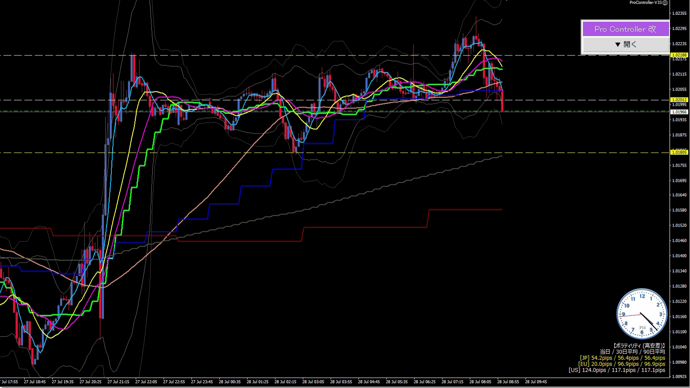The image size is (690, 388).
Task: Click the 1.01695 price scale value
Action: click(x=679, y=181)
